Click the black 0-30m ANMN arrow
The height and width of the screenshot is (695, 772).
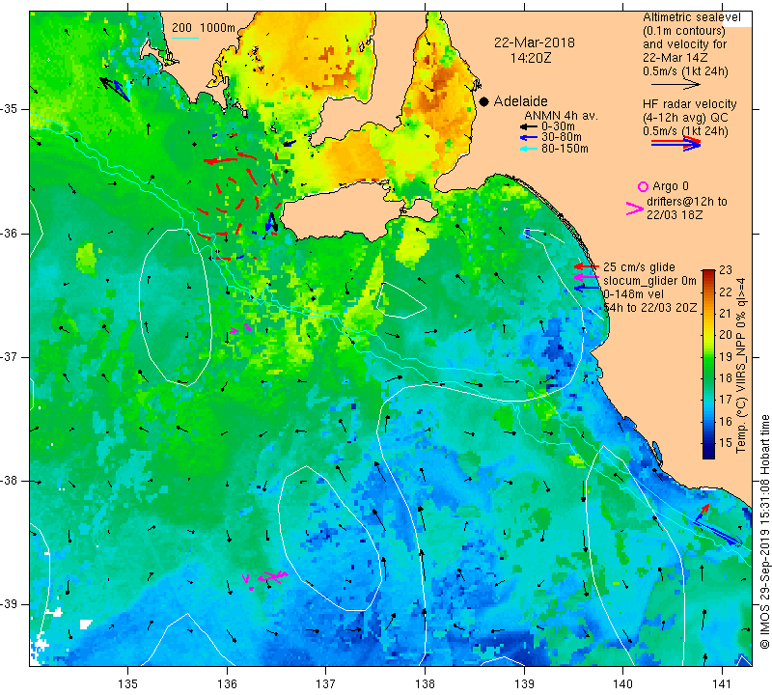(529, 127)
